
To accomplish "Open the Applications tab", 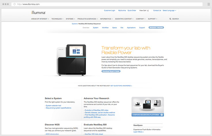I will click(x=131, y=28).
